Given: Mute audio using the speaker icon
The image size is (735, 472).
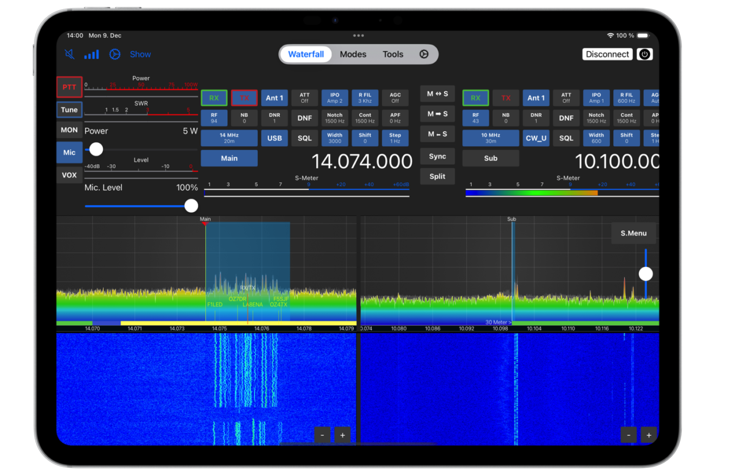Looking at the screenshot, I should 69,54.
